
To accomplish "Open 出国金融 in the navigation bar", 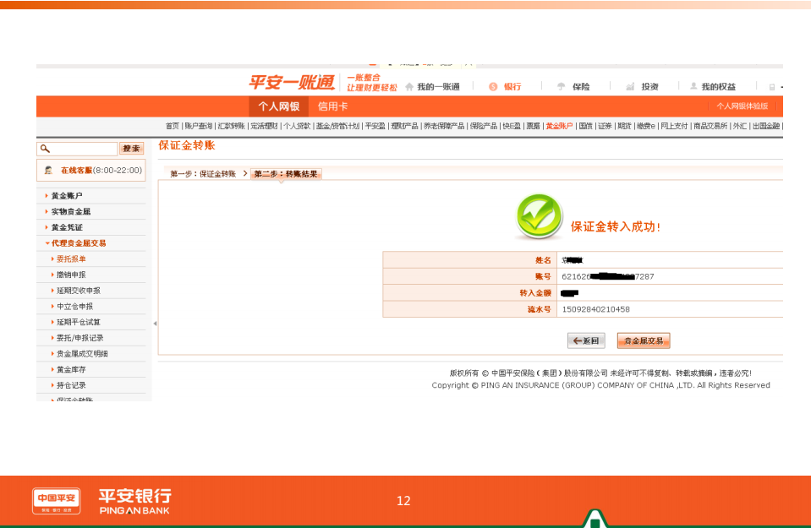I will click(766, 126).
